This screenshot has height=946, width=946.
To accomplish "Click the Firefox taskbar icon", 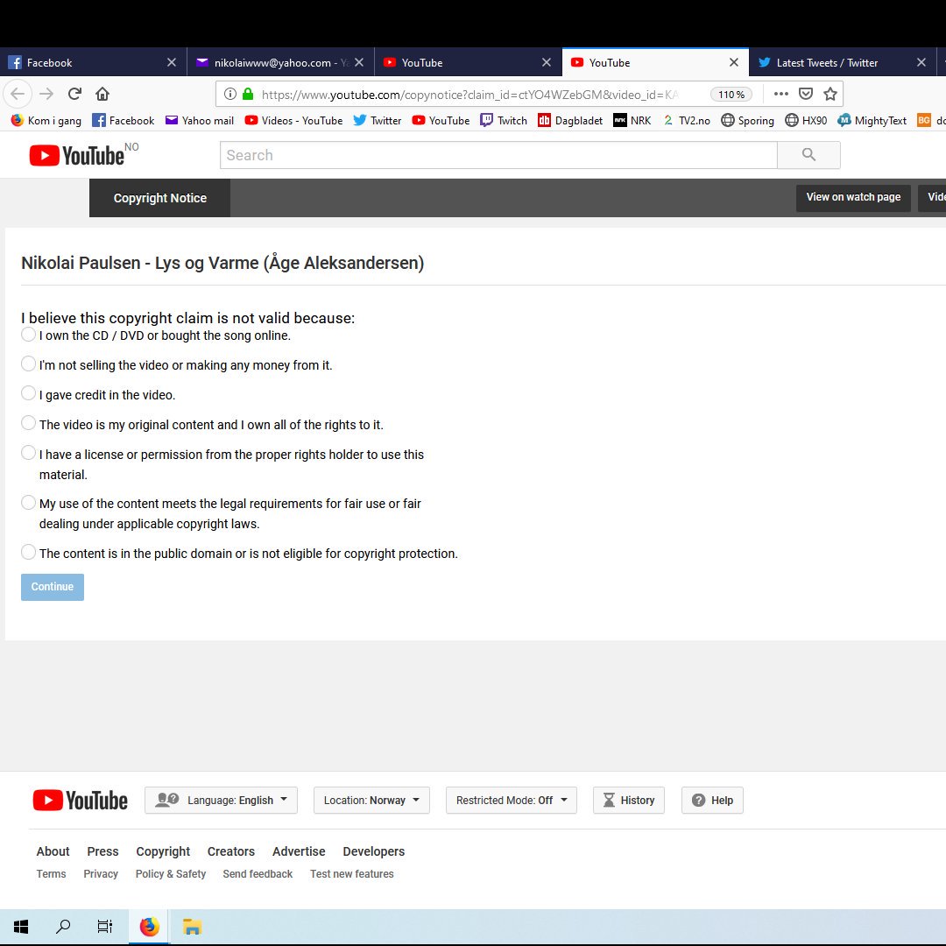I will pos(149,926).
